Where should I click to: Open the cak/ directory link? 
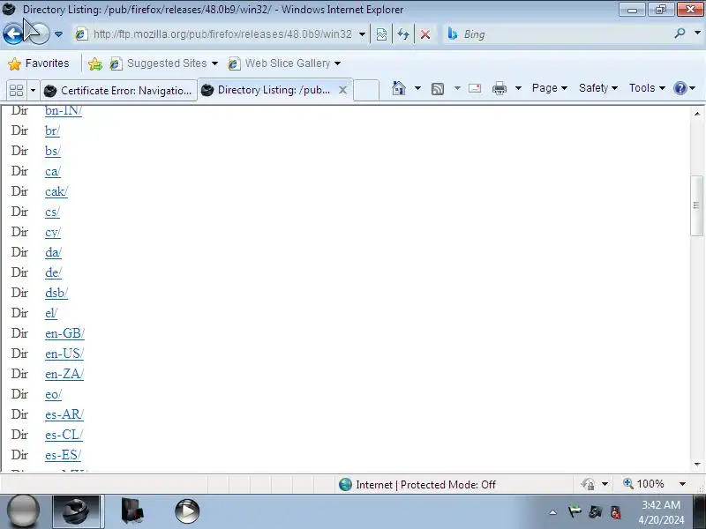click(x=56, y=191)
